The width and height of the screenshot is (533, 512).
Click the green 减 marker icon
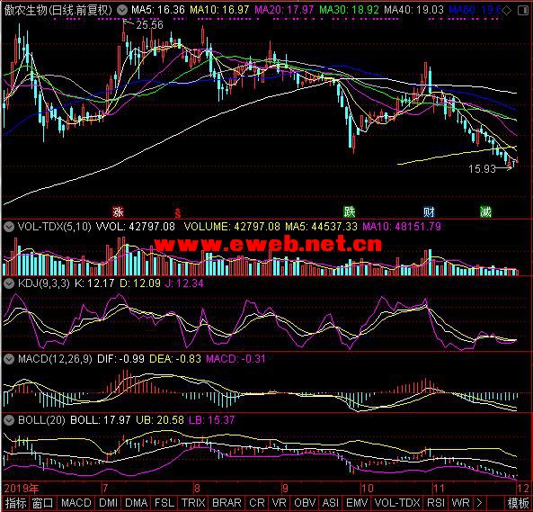click(x=485, y=212)
